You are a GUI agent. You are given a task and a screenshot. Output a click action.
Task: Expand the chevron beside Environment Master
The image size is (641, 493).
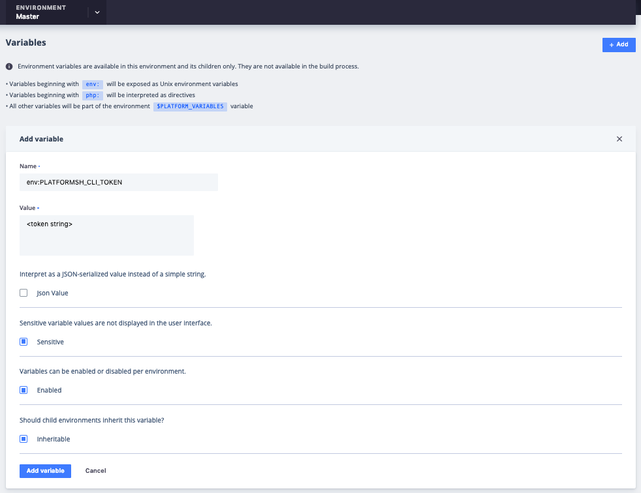(x=97, y=12)
